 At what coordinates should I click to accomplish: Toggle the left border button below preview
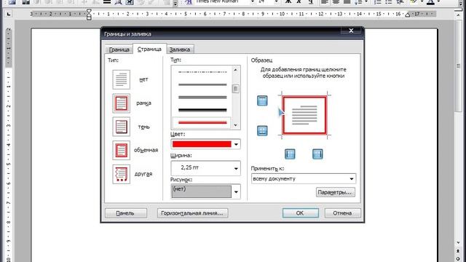click(x=290, y=154)
